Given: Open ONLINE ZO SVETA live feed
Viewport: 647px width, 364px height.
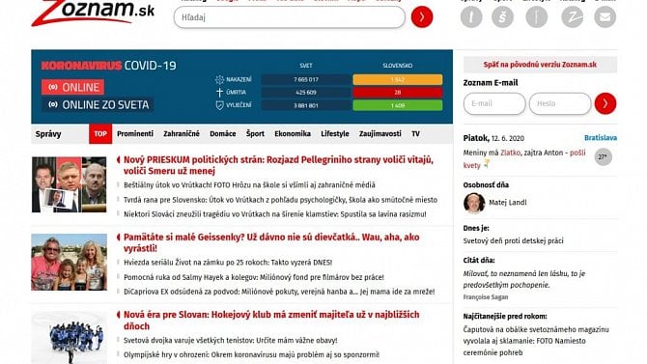Looking at the screenshot, I should 98,105.
